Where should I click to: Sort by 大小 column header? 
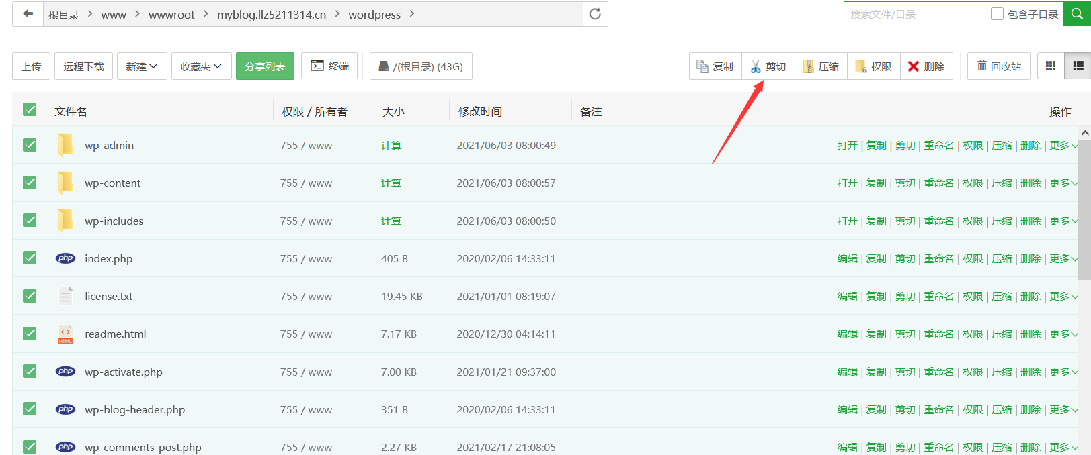click(393, 111)
